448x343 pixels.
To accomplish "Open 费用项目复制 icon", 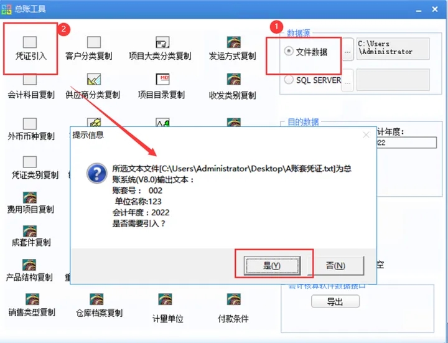I will coord(30,203).
